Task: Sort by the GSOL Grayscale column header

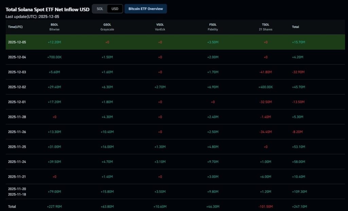Action: [107, 27]
